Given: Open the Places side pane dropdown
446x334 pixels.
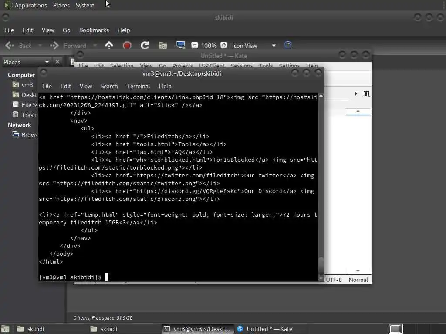Looking at the screenshot, I should [x=47, y=62].
